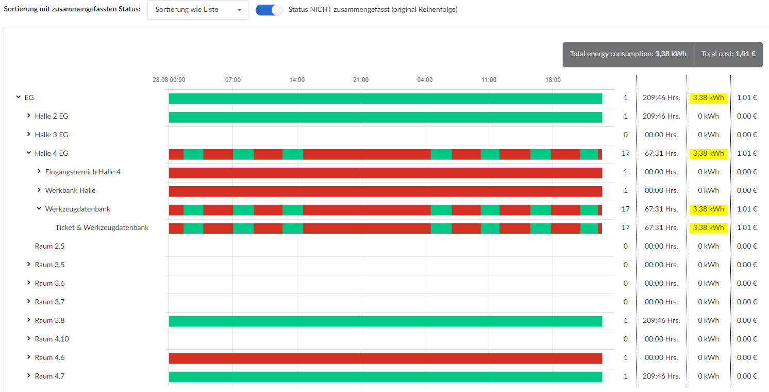This screenshot has width=769, height=392.
Task: Collapse the EG tree node
Action: 19,97
